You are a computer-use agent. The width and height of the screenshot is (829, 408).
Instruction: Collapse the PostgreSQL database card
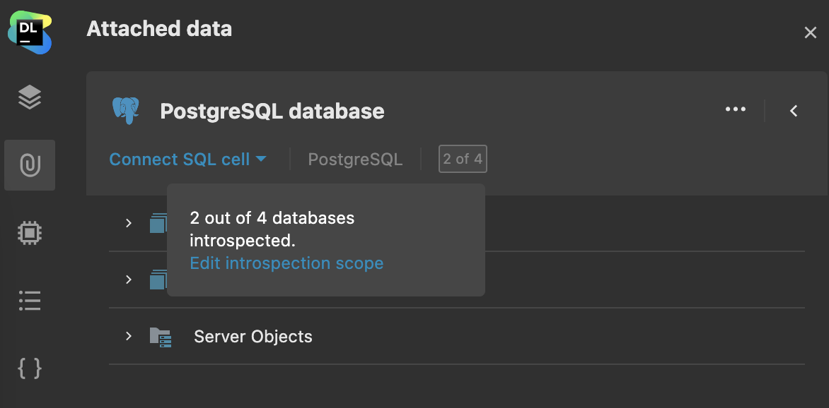pos(793,111)
